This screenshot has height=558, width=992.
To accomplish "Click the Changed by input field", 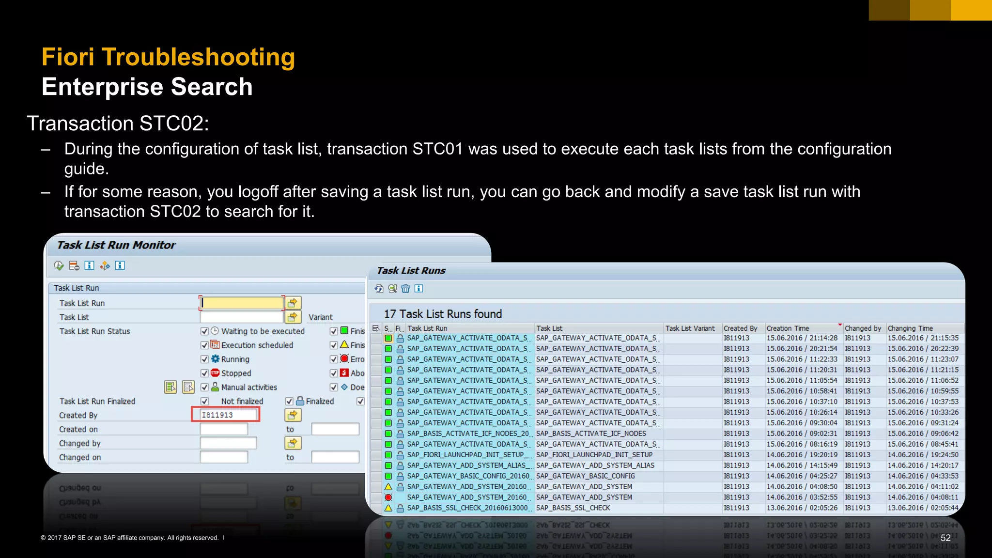I will click(x=229, y=443).
